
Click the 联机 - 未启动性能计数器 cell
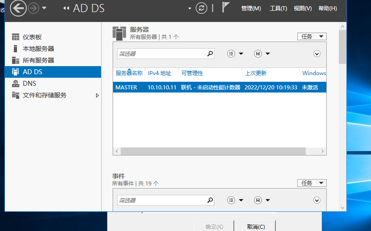coord(211,87)
